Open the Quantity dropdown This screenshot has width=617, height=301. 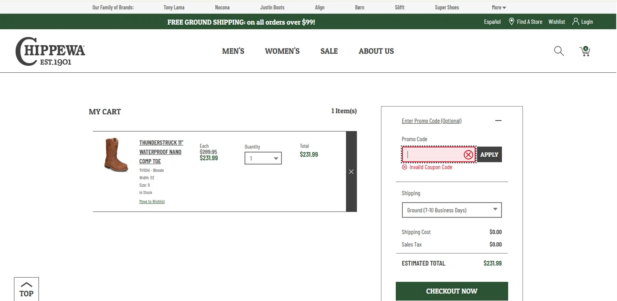pyautogui.click(x=263, y=158)
